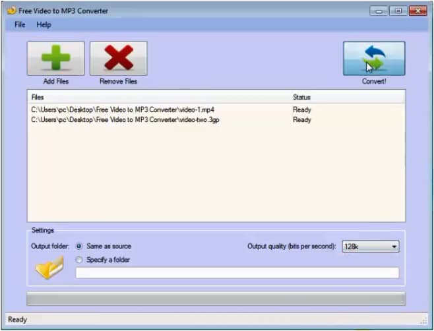Screen dimensions: 434x331
Task: Click the output folder path text field
Action: pyautogui.click(x=237, y=273)
